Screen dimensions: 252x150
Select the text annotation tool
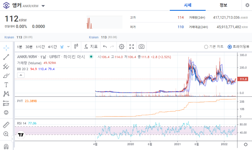pos(6,85)
